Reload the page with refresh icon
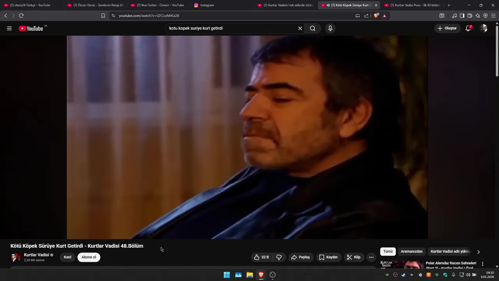 tap(21, 16)
